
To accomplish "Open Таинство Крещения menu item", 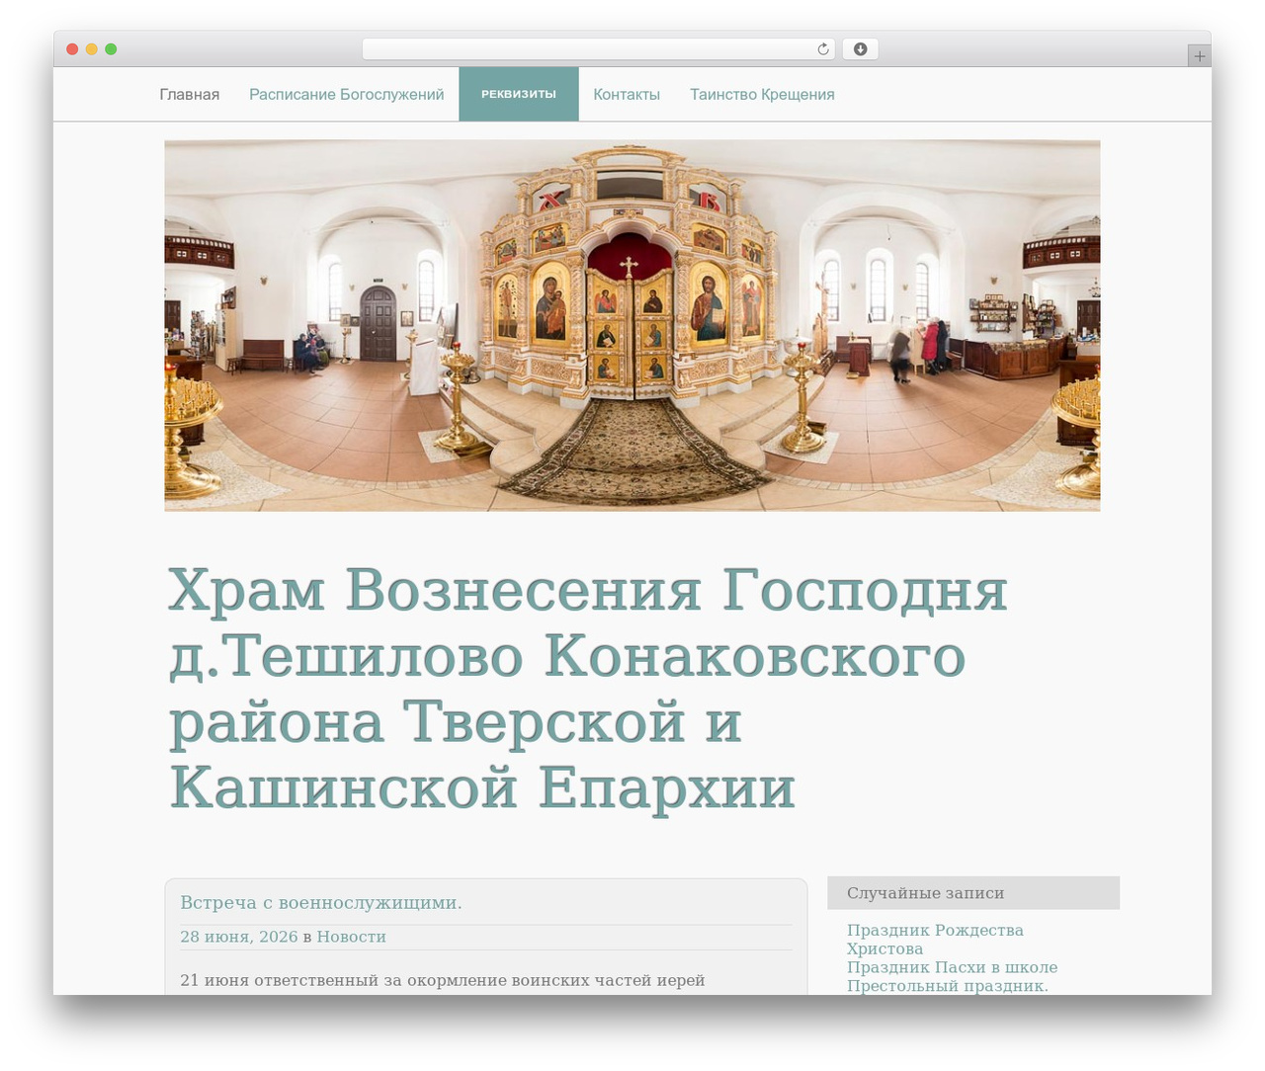I will [762, 95].
